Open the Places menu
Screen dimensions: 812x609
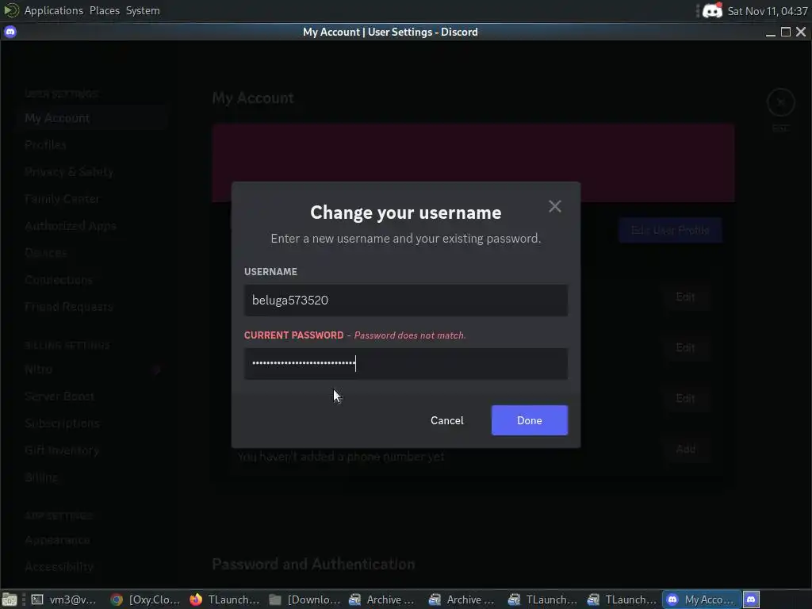tap(104, 10)
